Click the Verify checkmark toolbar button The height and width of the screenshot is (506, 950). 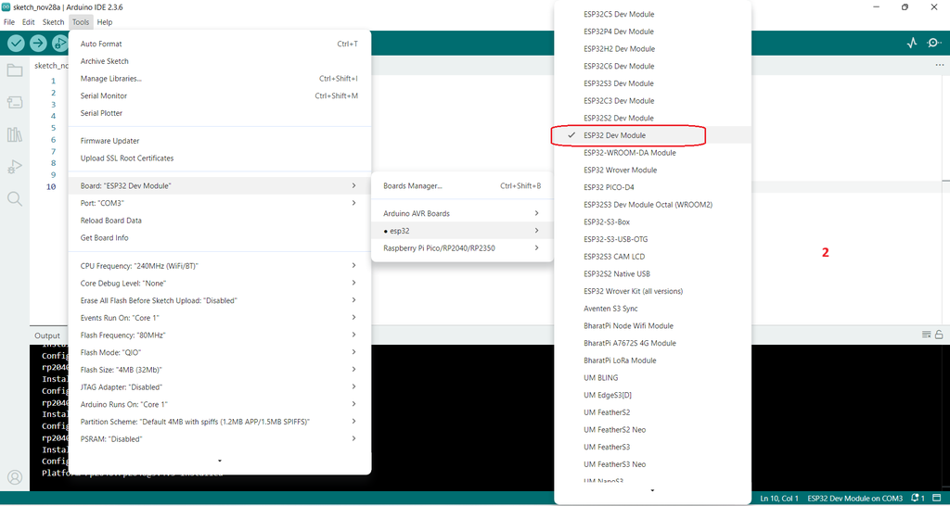click(x=17, y=43)
